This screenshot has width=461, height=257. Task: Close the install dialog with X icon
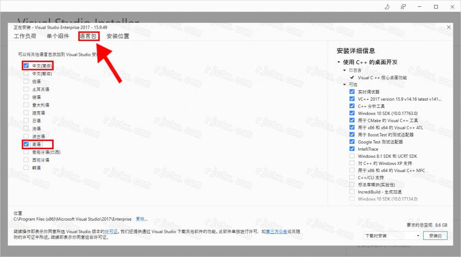(x=448, y=27)
